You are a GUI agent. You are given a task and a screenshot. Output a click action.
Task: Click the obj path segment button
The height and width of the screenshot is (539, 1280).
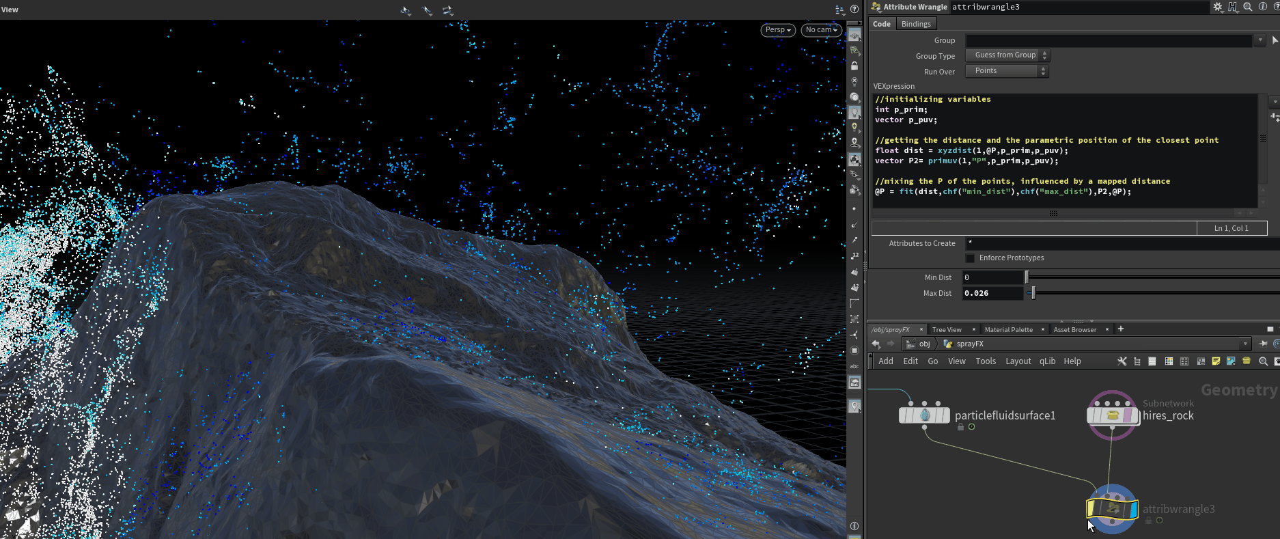(x=919, y=344)
